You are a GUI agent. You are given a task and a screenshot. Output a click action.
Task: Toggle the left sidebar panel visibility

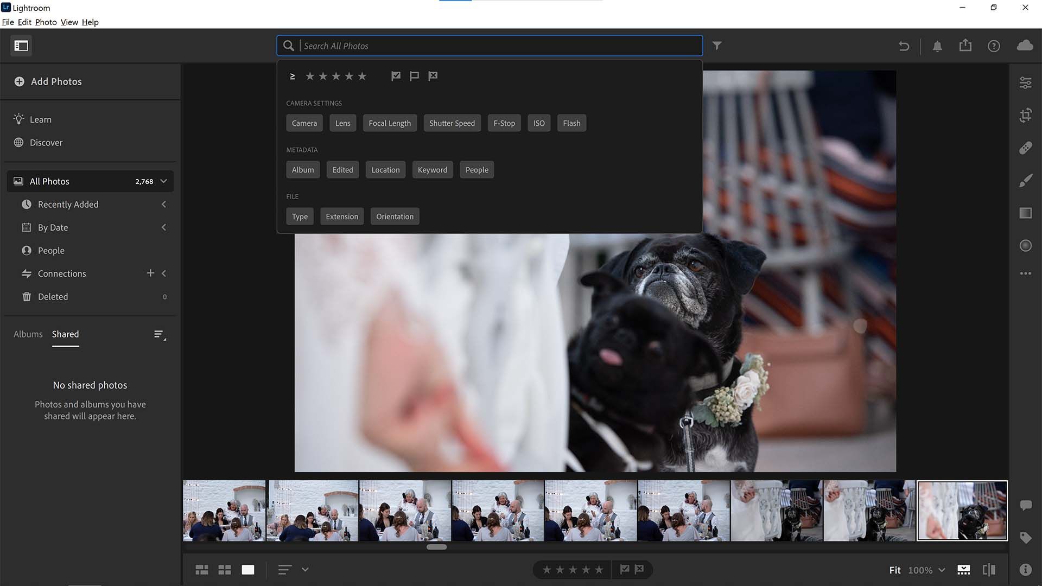[x=21, y=46]
